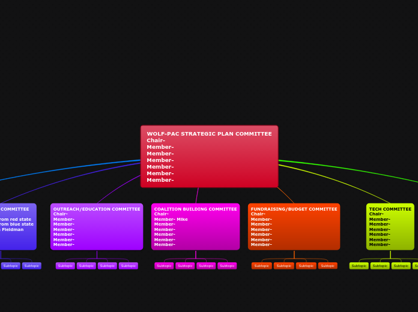418x312 pixels.
Task: Click the 'Chair-' line in the WOLF-PAC central node
Action: pos(156,140)
